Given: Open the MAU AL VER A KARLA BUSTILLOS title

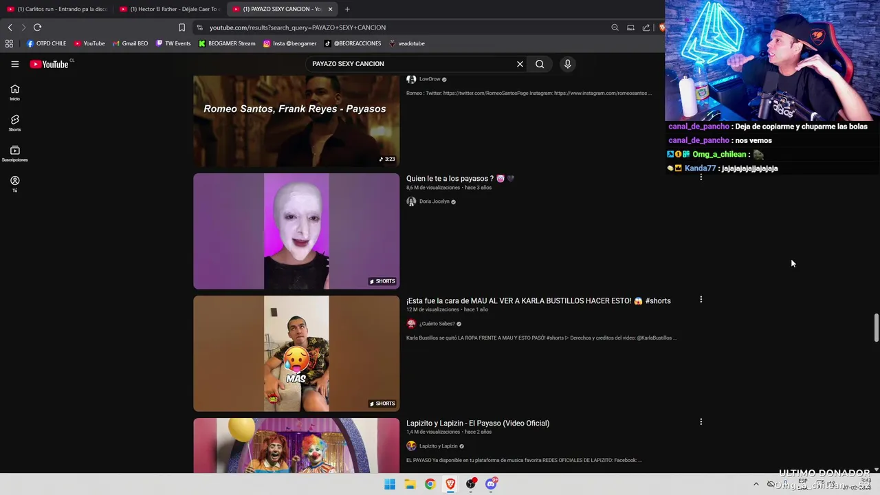Looking at the screenshot, I should [538, 301].
